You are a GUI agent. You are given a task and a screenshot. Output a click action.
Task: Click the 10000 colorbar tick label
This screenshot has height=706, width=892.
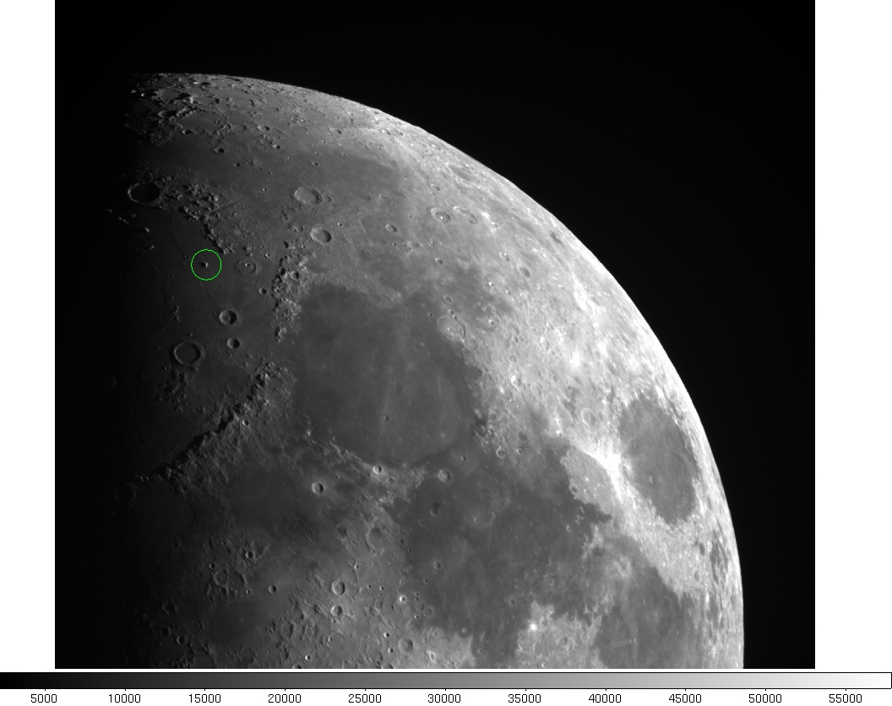point(124,698)
